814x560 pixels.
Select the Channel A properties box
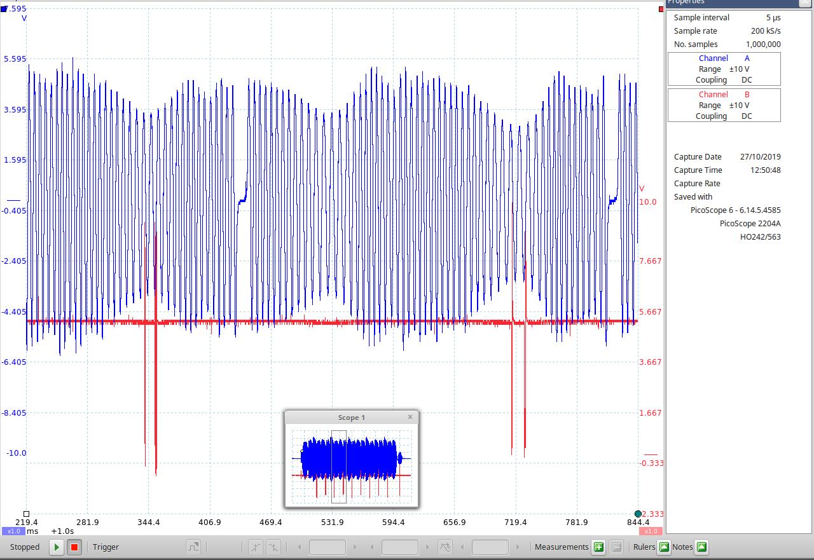pos(724,69)
